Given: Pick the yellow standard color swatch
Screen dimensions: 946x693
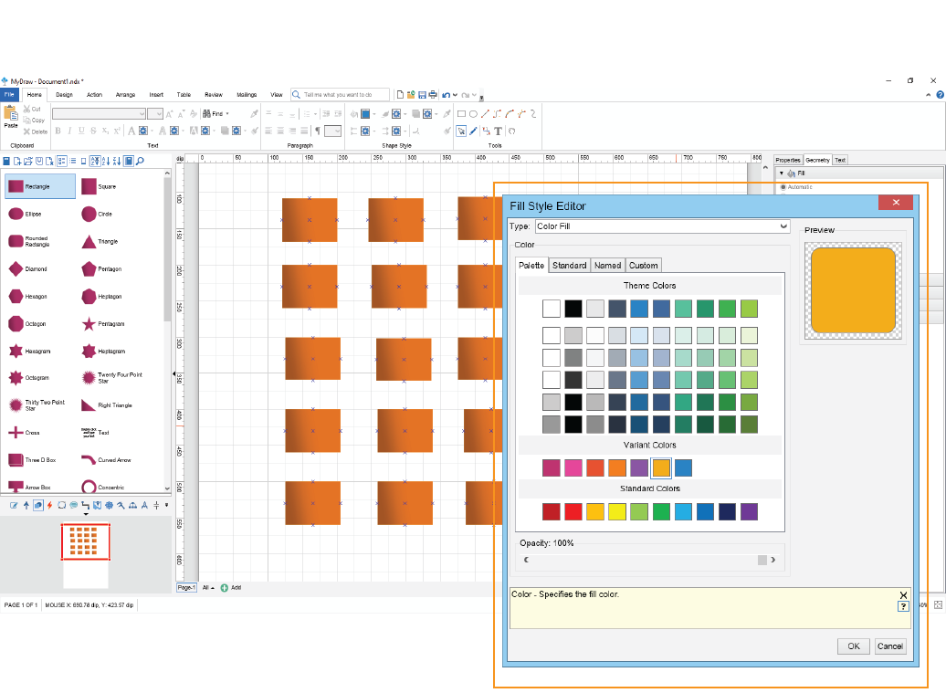Looking at the screenshot, I should [617, 512].
